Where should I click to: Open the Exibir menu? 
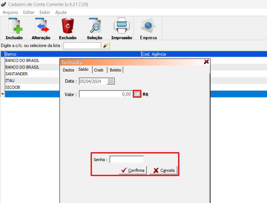point(45,13)
